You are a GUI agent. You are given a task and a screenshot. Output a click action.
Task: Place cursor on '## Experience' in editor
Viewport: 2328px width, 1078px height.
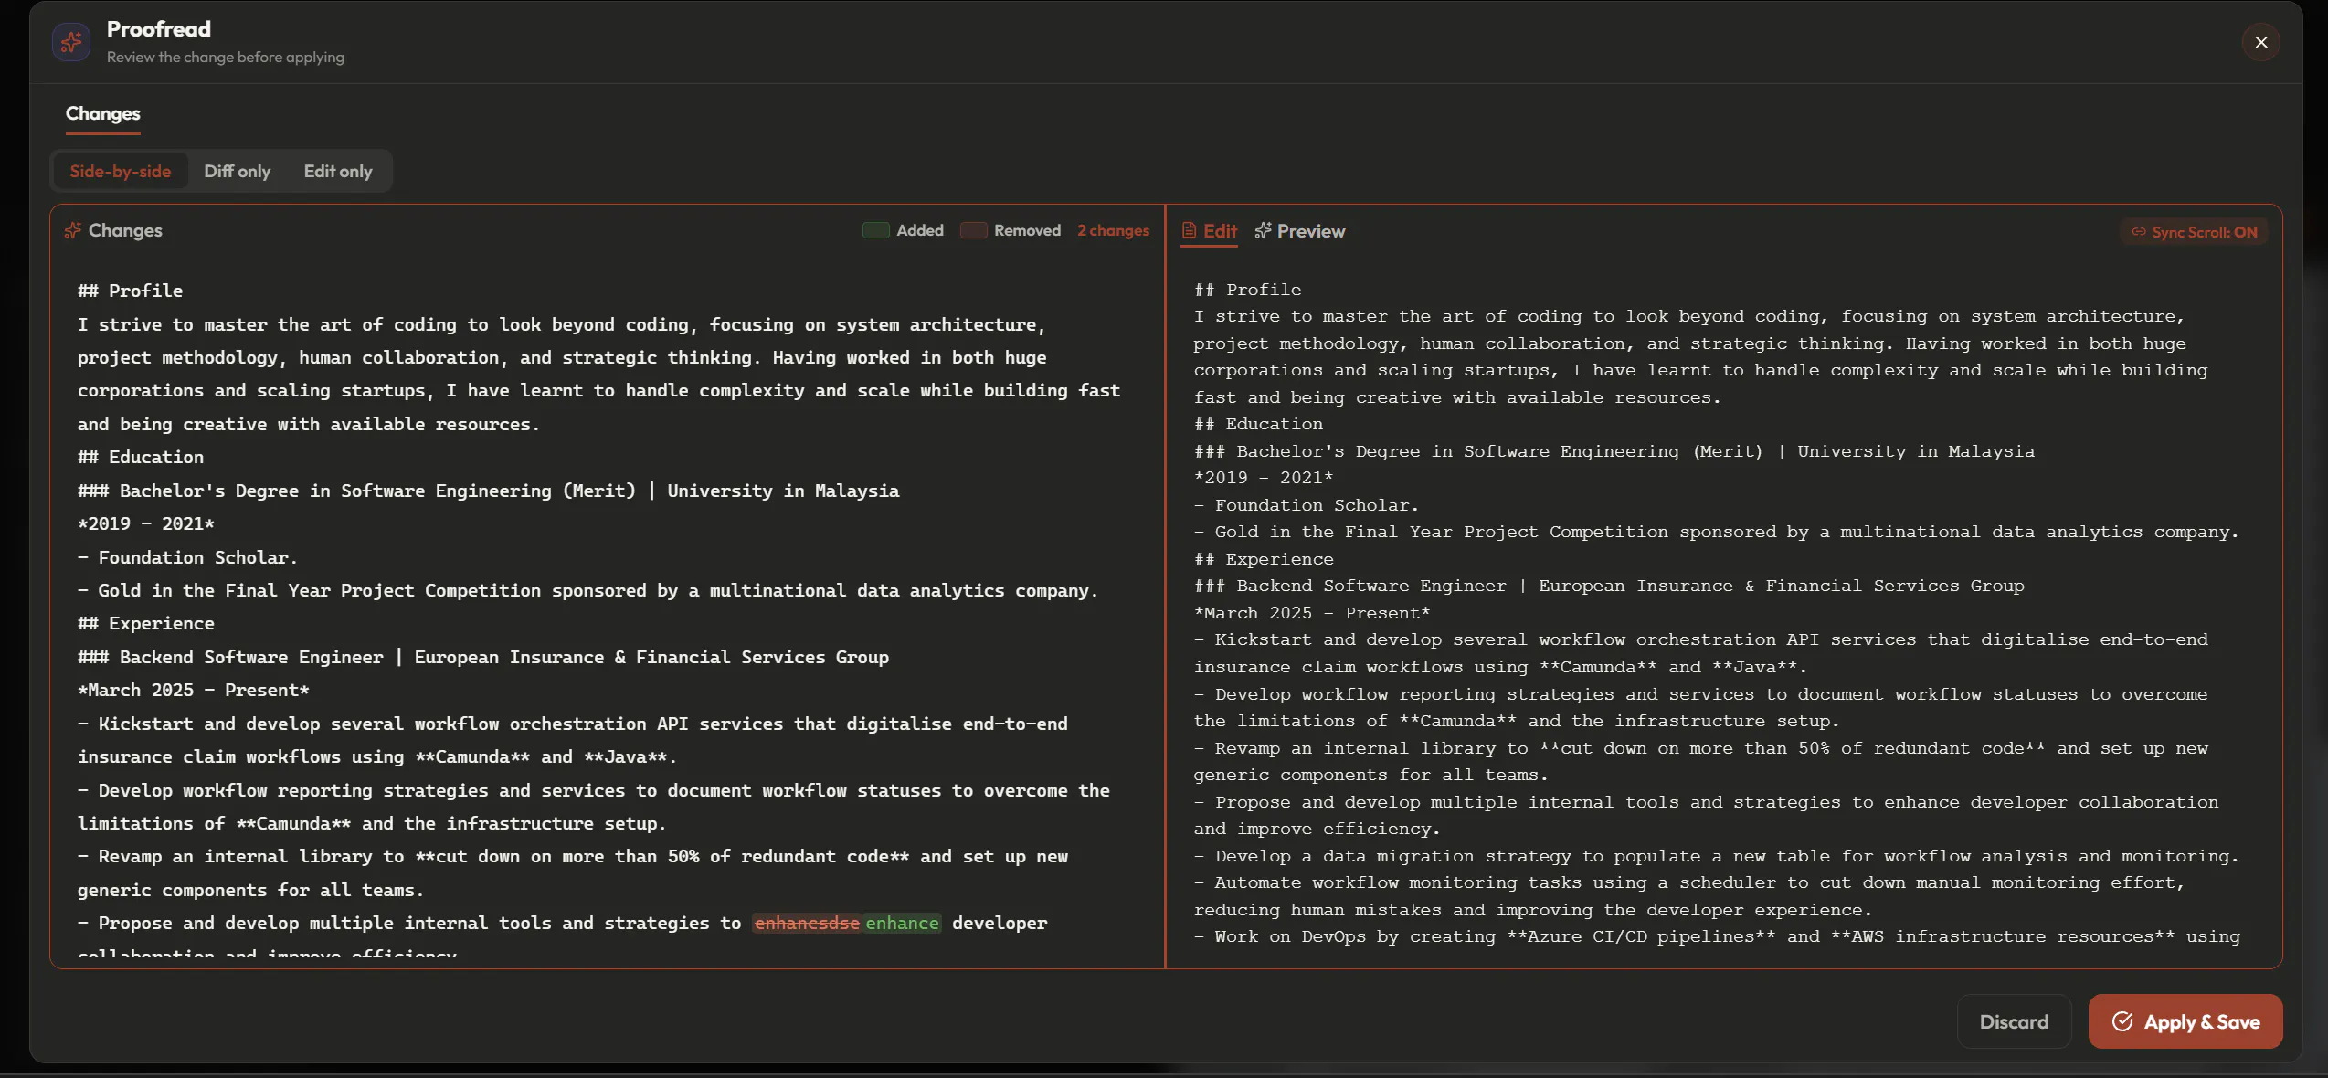pos(1264,559)
